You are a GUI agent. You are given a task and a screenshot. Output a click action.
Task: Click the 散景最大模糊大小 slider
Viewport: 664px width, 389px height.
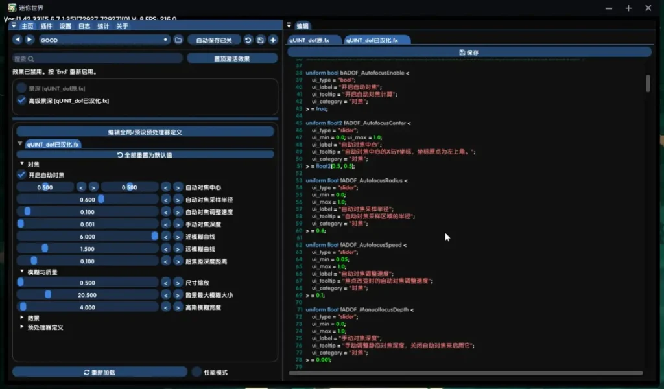(x=87, y=295)
